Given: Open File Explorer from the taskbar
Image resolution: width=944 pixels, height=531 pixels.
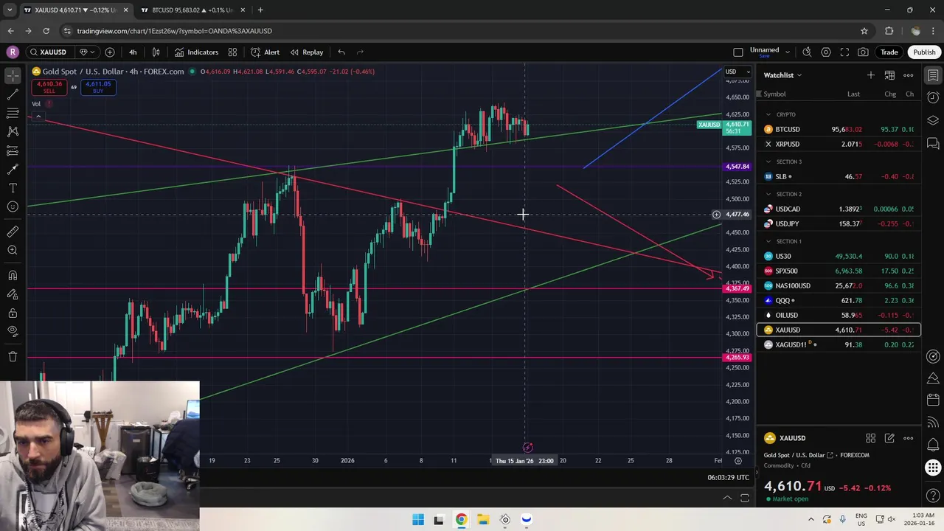Looking at the screenshot, I should [483, 519].
